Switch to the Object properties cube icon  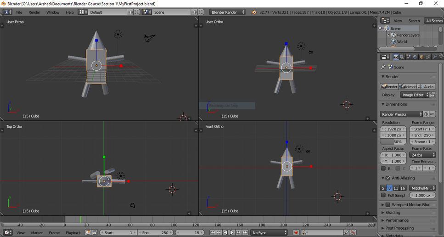[422, 57]
